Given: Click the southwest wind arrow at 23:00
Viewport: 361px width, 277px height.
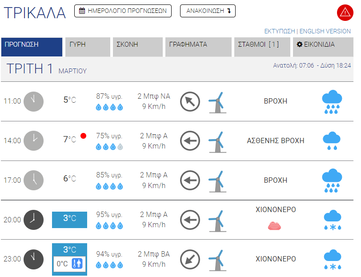Looking at the screenshot, I should click(x=190, y=259).
